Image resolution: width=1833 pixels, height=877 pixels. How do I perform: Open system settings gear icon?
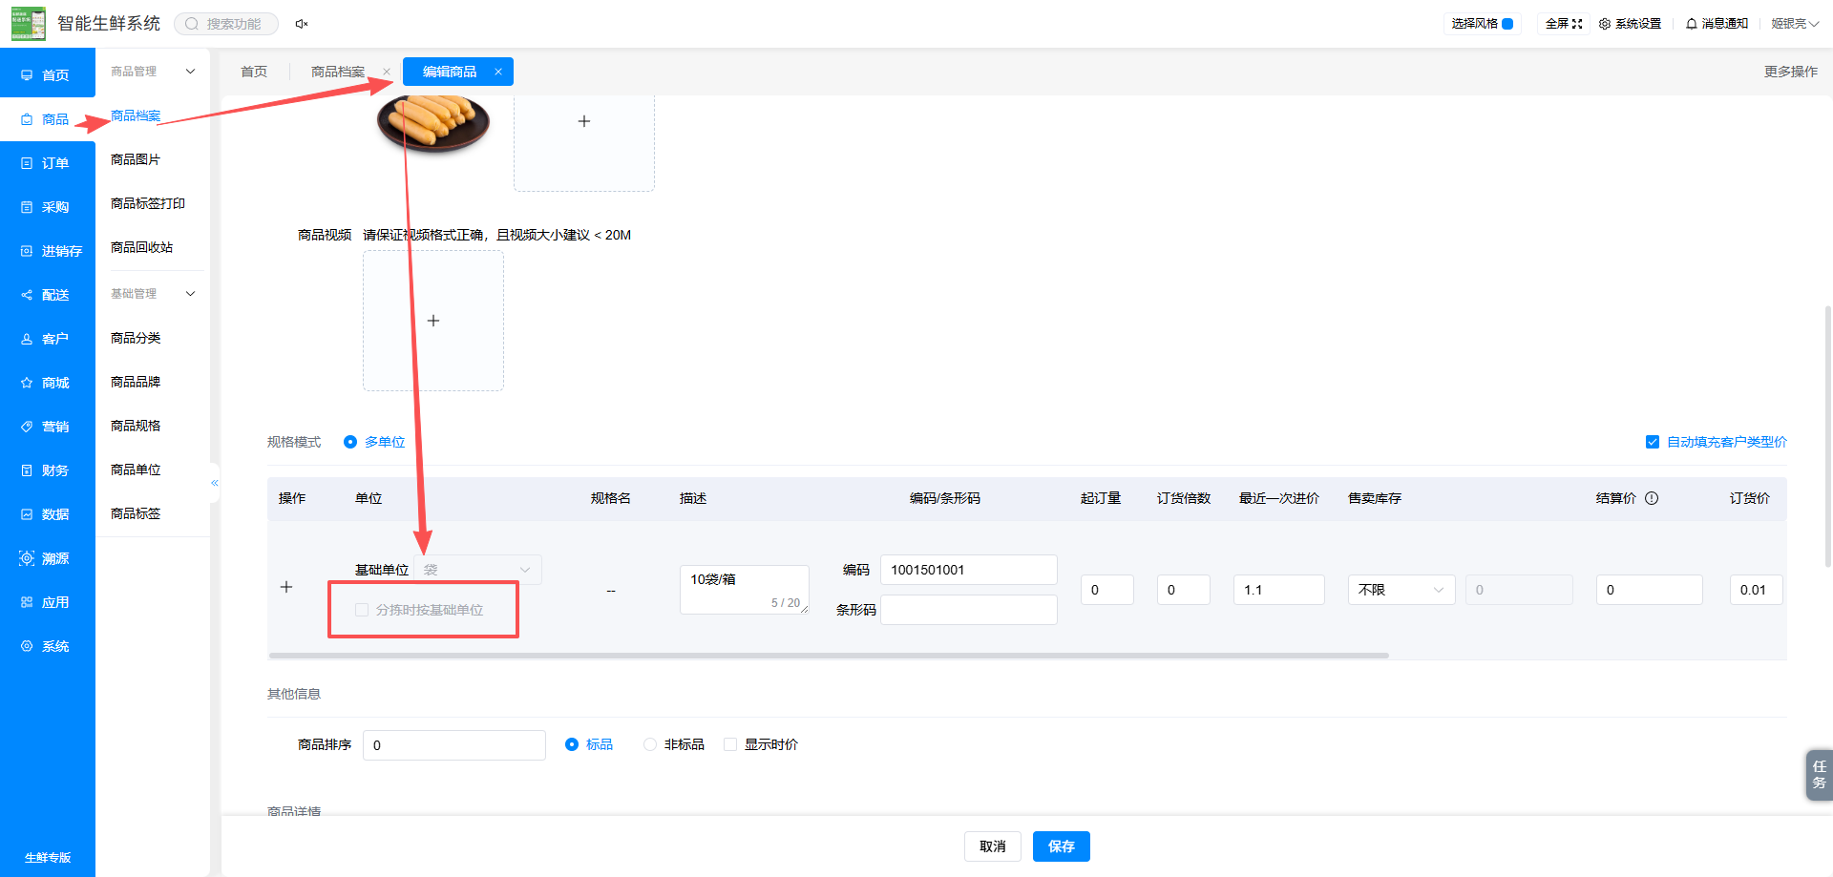[1605, 24]
